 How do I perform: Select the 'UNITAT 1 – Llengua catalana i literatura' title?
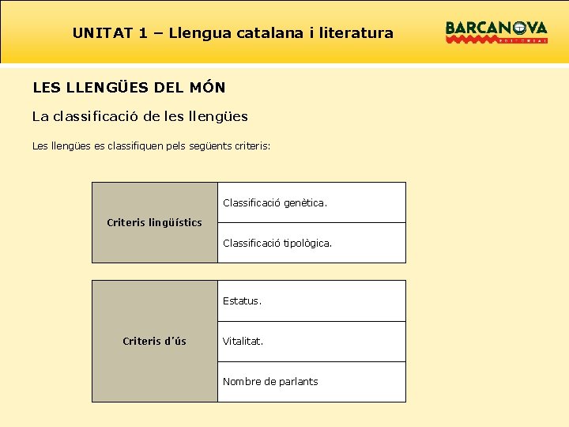233,33
